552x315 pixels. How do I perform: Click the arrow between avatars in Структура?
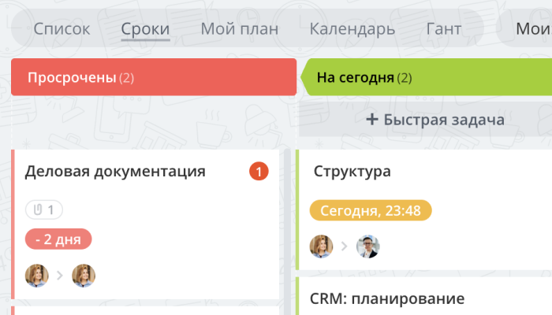(x=345, y=246)
